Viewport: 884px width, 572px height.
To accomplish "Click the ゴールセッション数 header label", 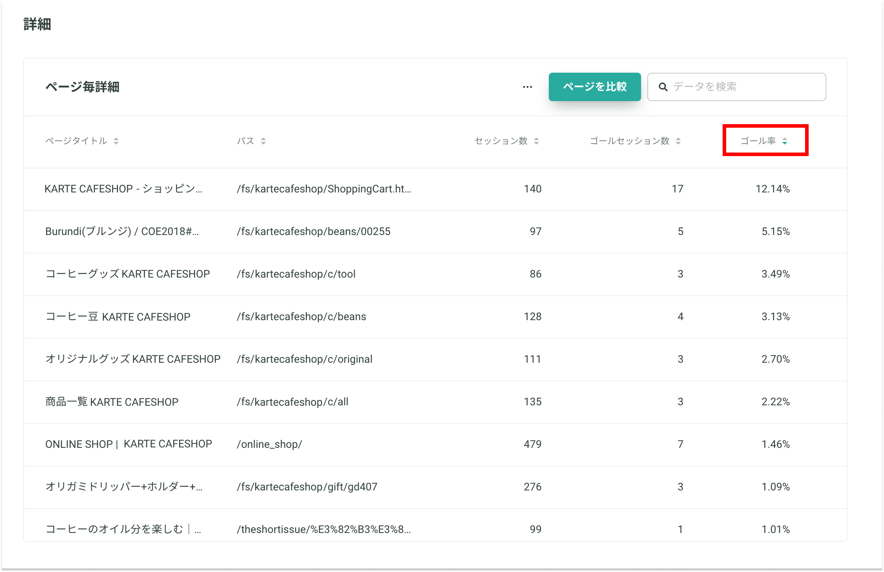I will (630, 141).
